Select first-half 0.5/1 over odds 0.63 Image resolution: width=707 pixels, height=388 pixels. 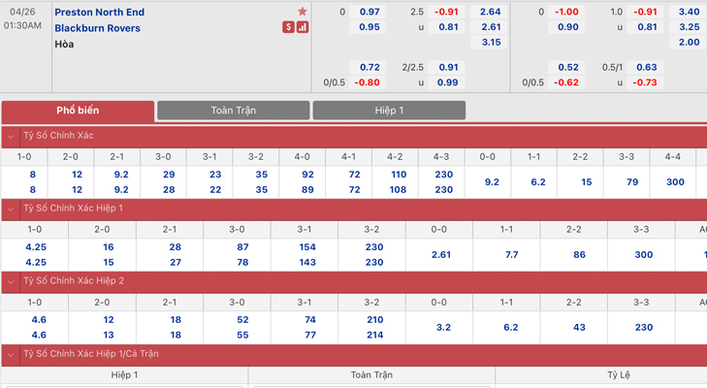click(646, 67)
